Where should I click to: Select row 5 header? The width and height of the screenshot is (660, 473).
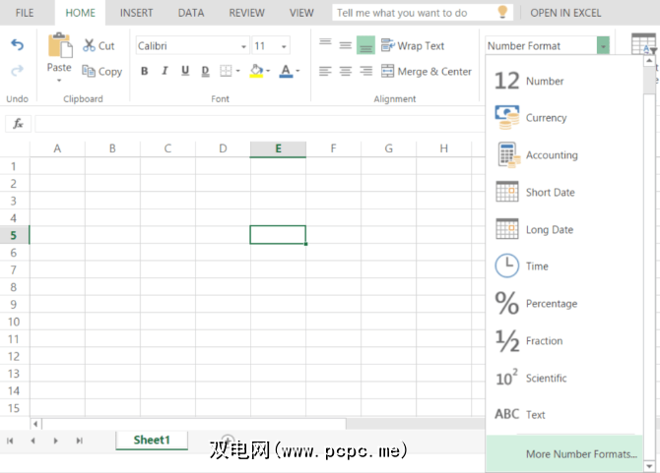[x=14, y=235]
